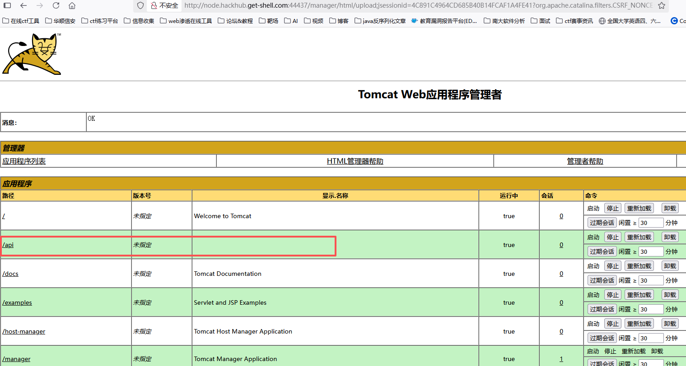Reload the /docs application
Viewport: 686px width, 366px height.
pyautogui.click(x=639, y=266)
